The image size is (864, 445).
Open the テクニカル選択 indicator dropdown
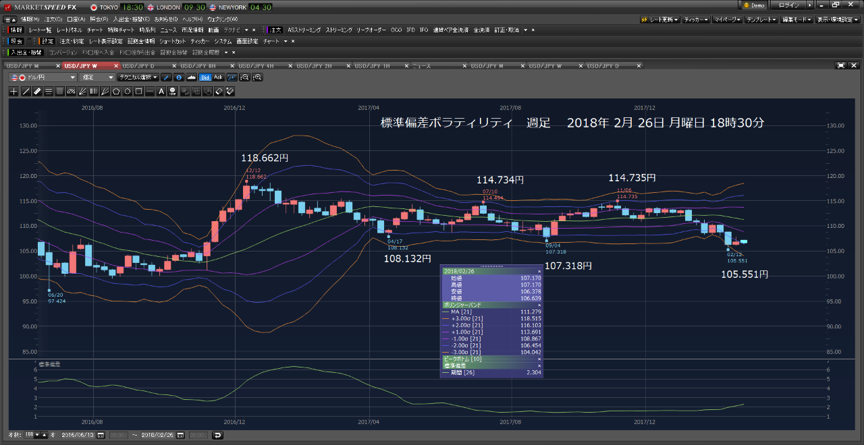138,78
